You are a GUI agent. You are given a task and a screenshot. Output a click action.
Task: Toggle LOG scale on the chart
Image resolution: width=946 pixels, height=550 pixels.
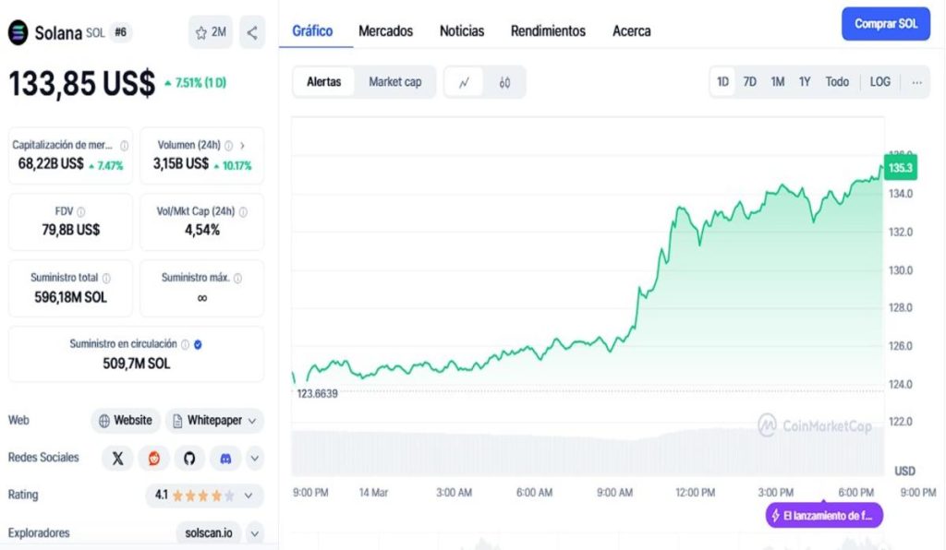(879, 82)
